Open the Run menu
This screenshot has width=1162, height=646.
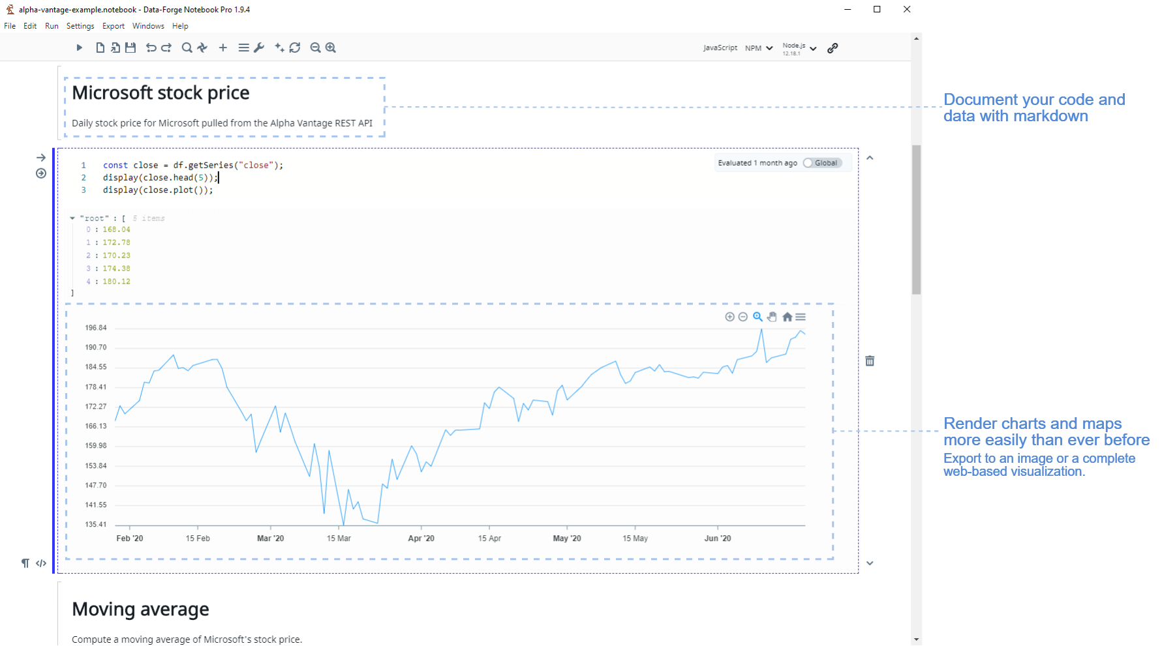pos(52,26)
